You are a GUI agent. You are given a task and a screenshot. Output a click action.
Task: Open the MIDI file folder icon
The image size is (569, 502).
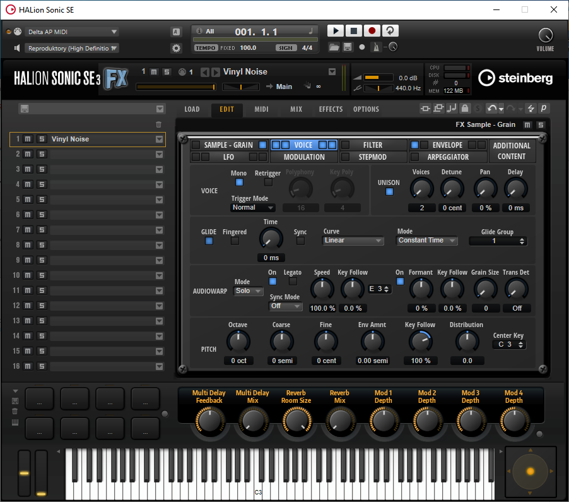(334, 47)
